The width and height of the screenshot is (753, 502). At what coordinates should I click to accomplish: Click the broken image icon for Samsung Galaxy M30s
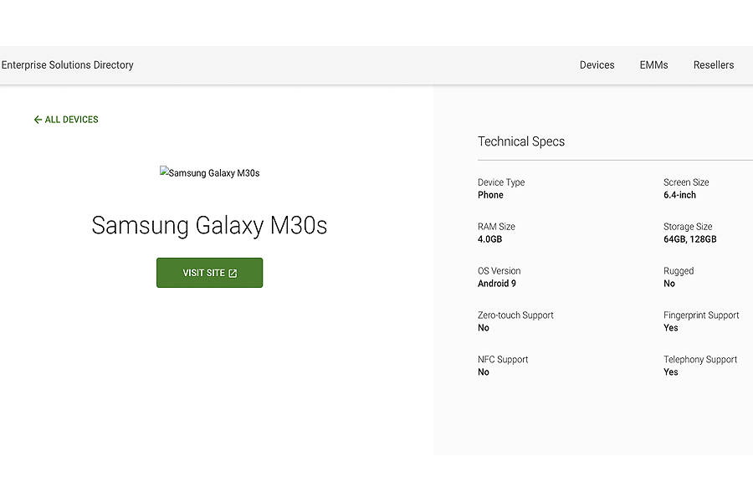164,172
